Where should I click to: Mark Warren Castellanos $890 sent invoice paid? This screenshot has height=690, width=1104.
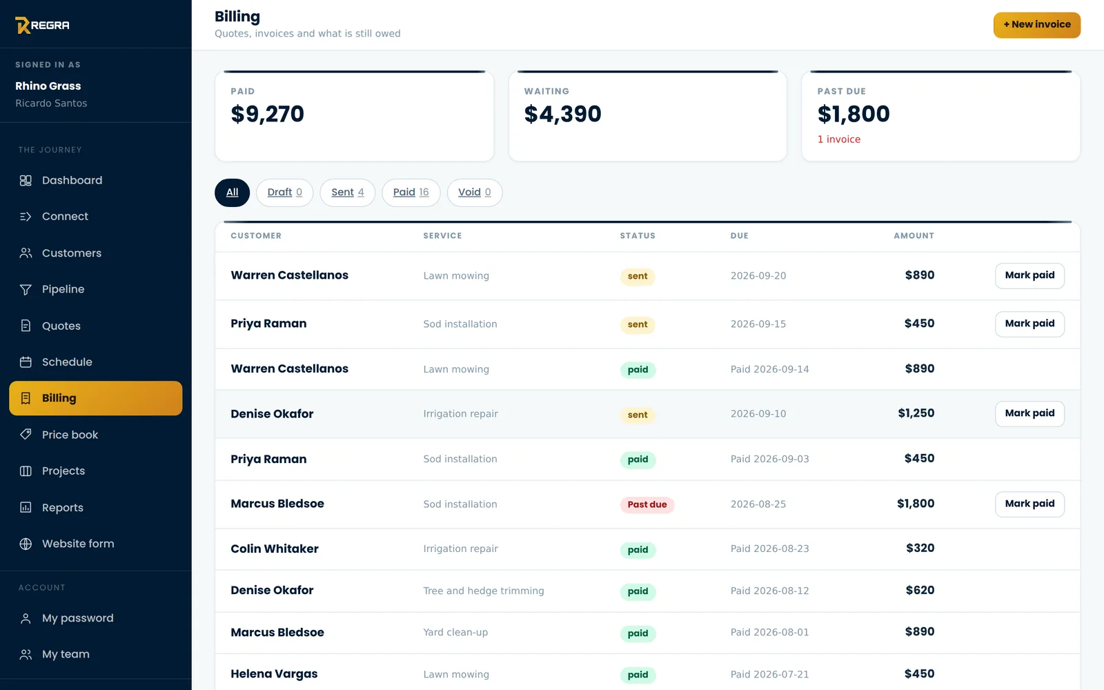(x=1029, y=275)
